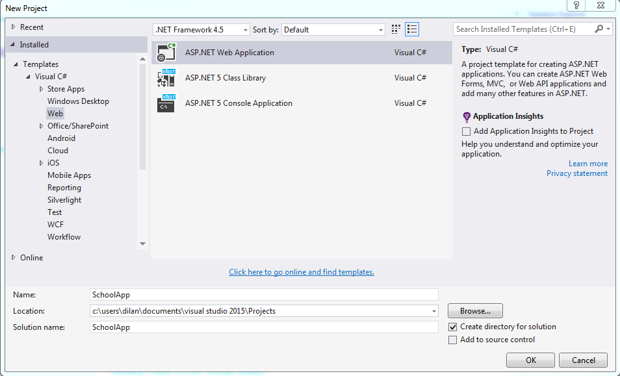Switch to small icons grid view

pos(396,29)
